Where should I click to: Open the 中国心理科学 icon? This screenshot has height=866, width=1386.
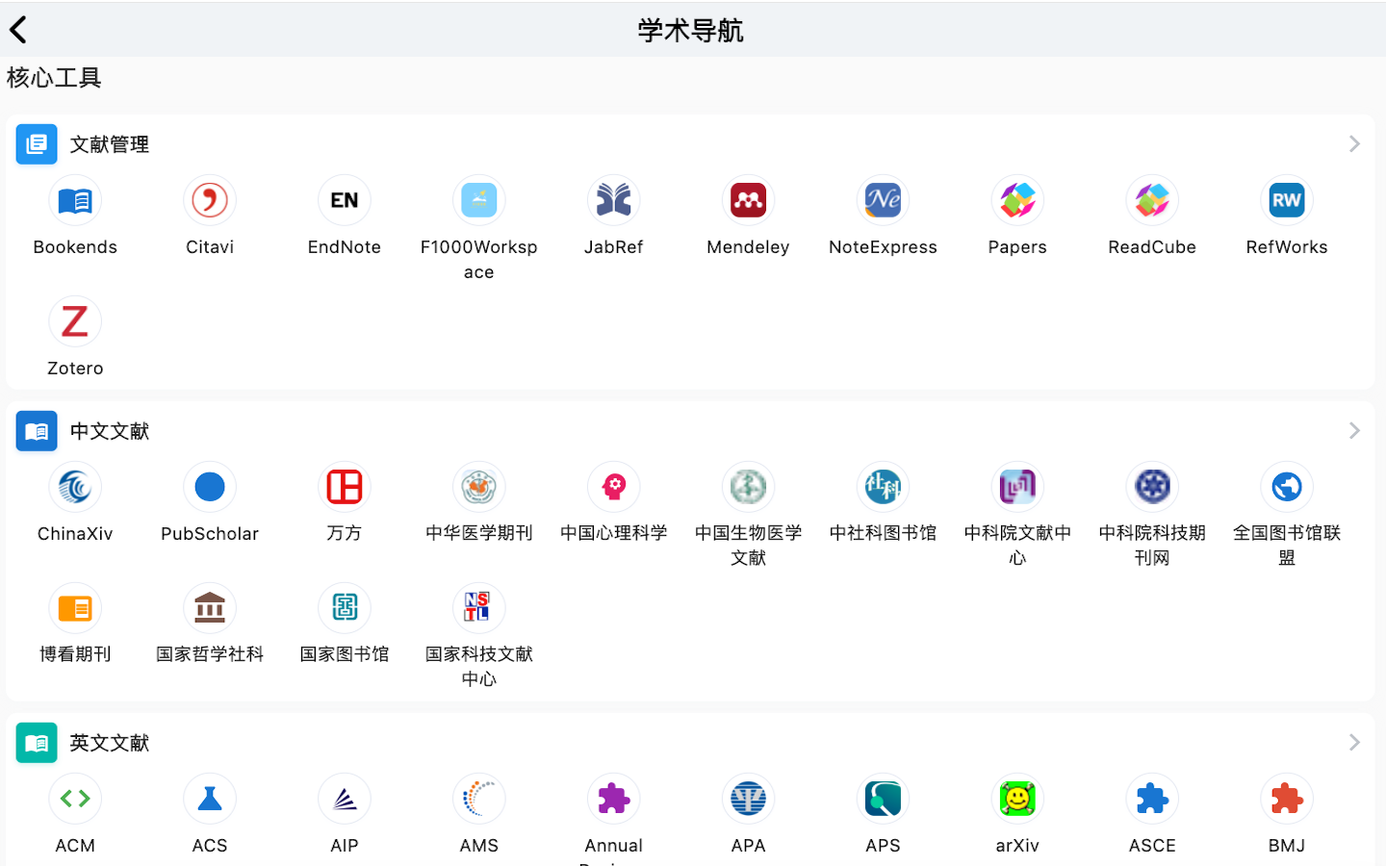[x=614, y=487]
